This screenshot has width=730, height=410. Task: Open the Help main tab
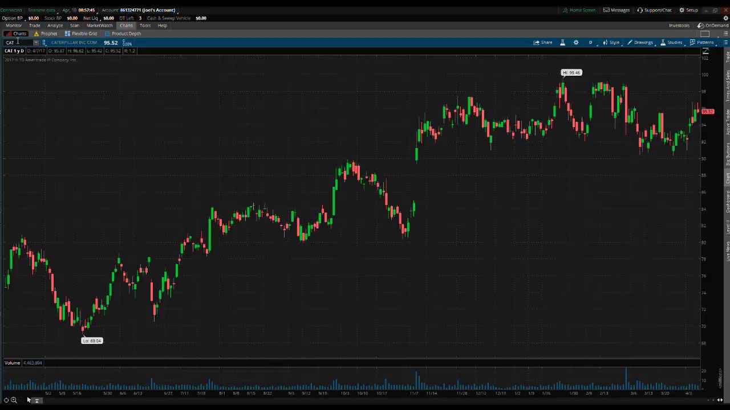point(163,26)
